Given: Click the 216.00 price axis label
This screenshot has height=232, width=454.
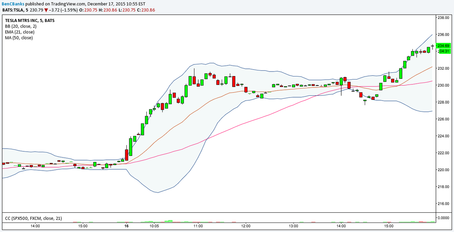Looking at the screenshot, I should tap(443, 203).
